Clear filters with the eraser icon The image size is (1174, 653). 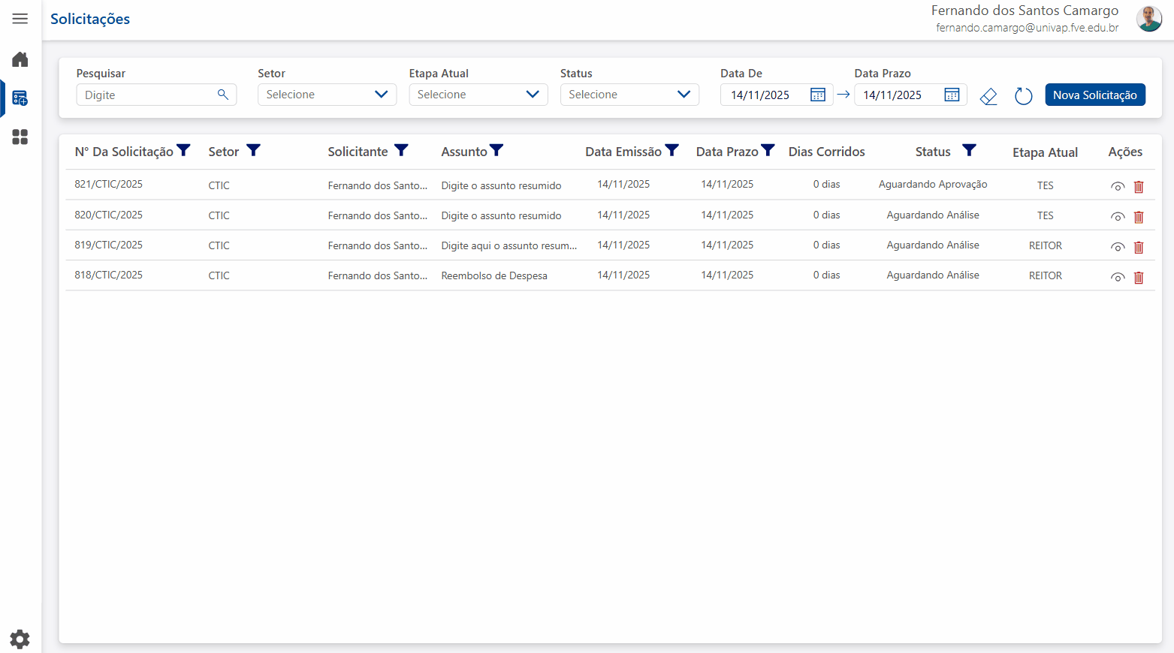pos(988,96)
